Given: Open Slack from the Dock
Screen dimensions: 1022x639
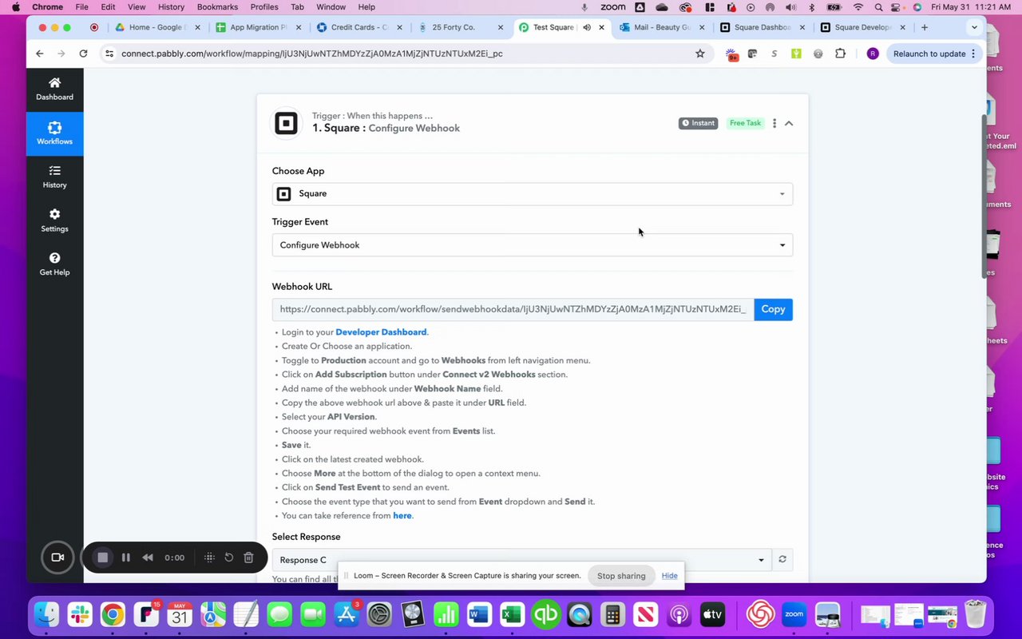Looking at the screenshot, I should tap(80, 613).
